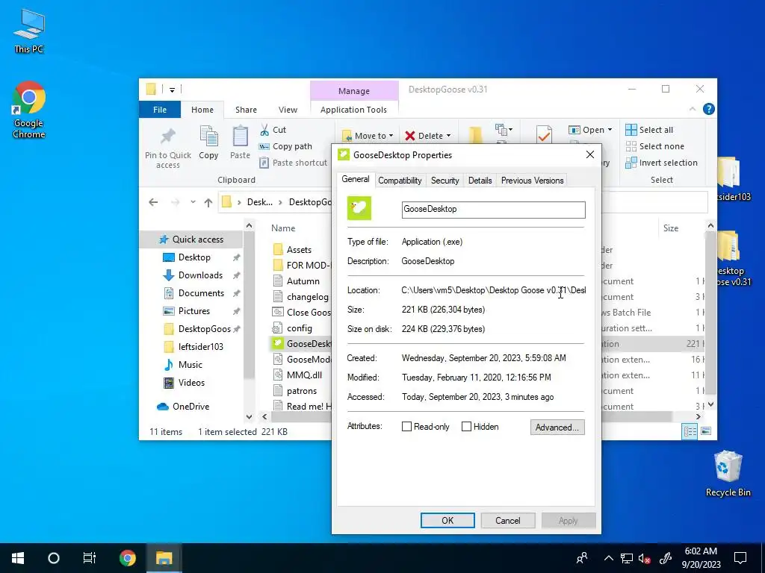The width and height of the screenshot is (765, 573).
Task: Collapse the ribbon using the chevron
Action: pyautogui.click(x=693, y=109)
